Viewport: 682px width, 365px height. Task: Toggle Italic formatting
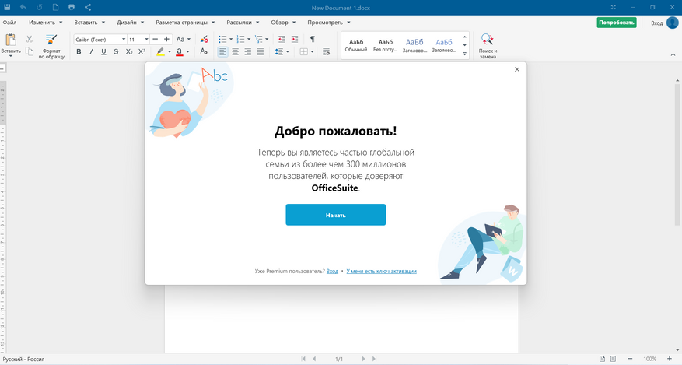tap(91, 52)
